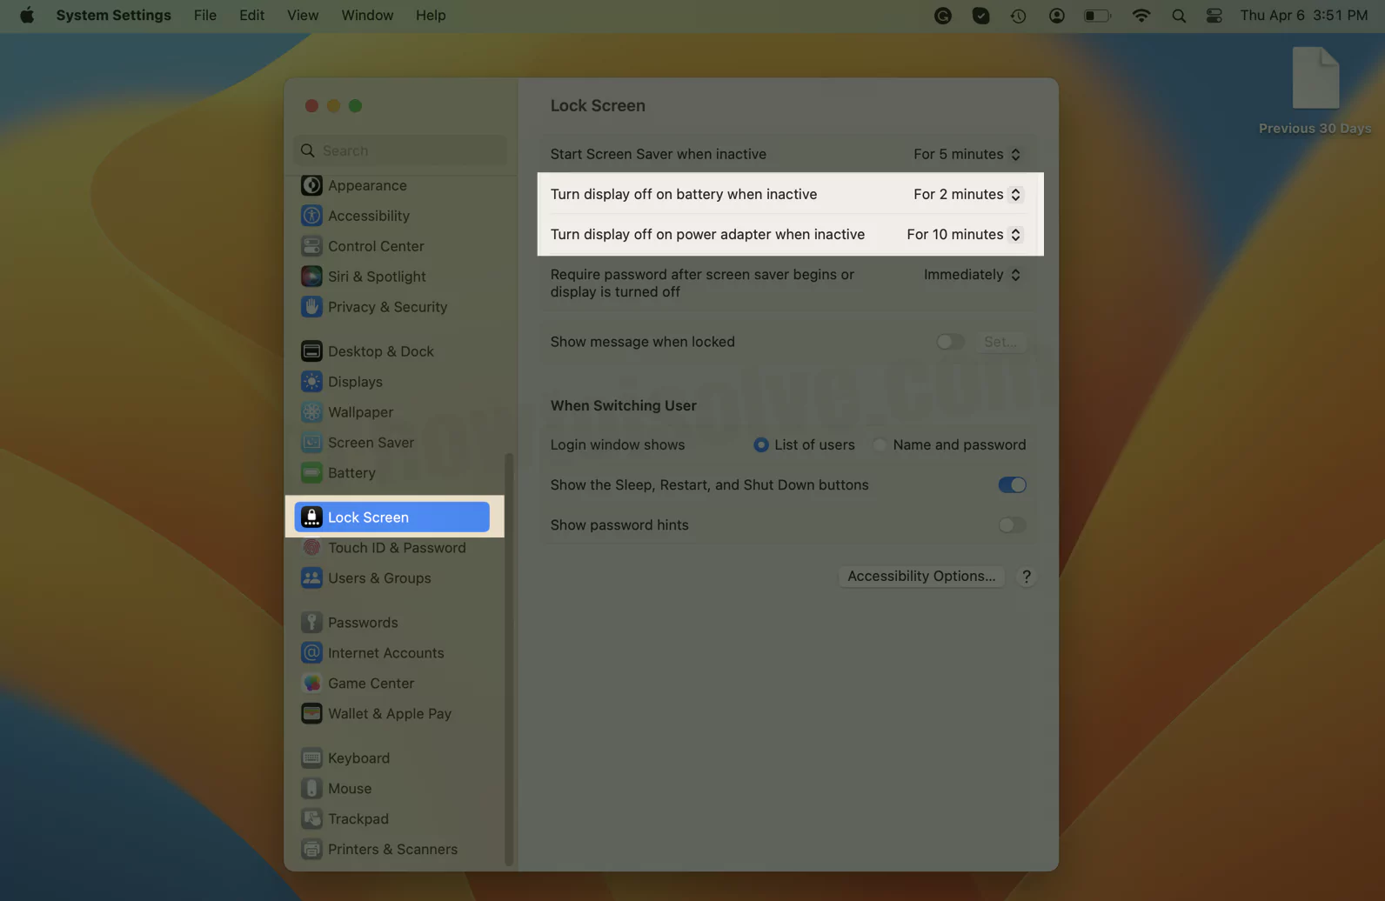Click the Trackpad icon in sidebar
Image resolution: width=1385 pixels, height=901 pixels.
(311, 819)
